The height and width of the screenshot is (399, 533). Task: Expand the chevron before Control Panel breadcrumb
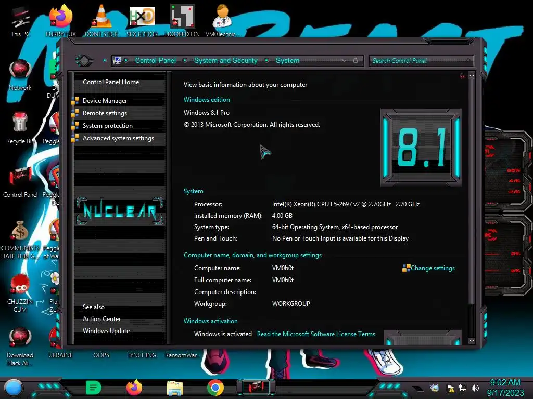coord(126,60)
